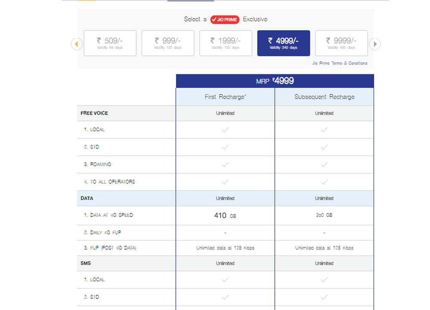Click '1. DATA AT 4G SPEED' row label
The height and width of the screenshot is (310, 430).
(109, 215)
